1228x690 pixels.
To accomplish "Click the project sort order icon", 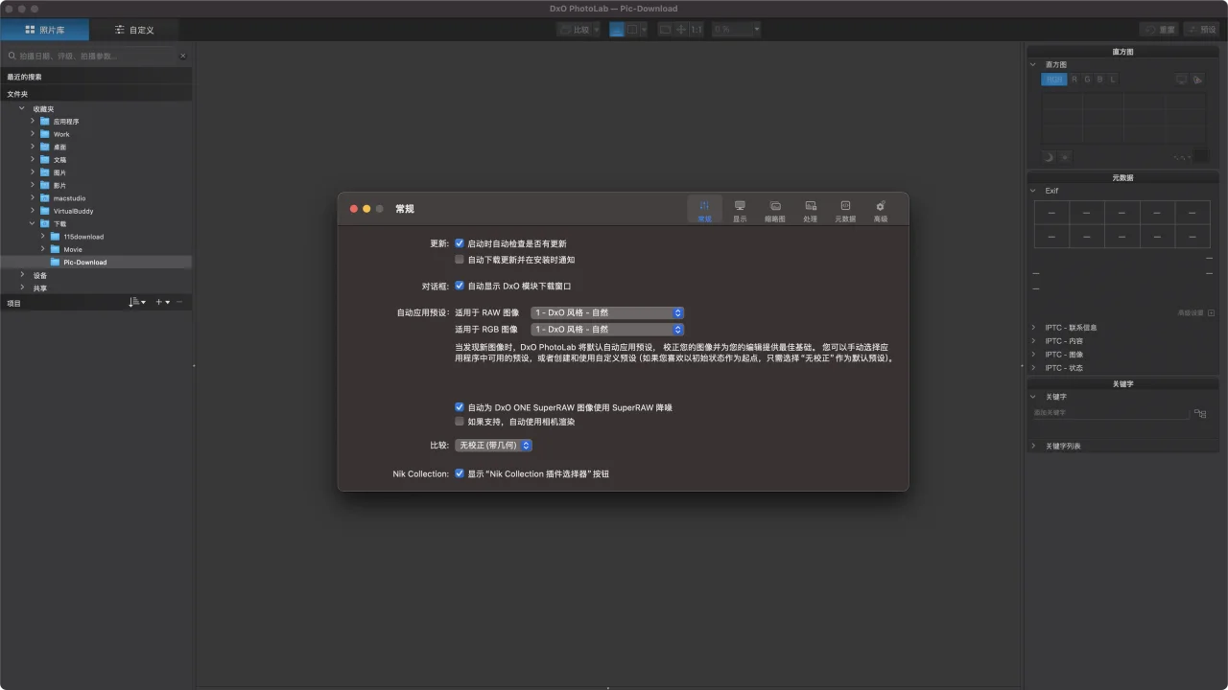I will (x=136, y=302).
